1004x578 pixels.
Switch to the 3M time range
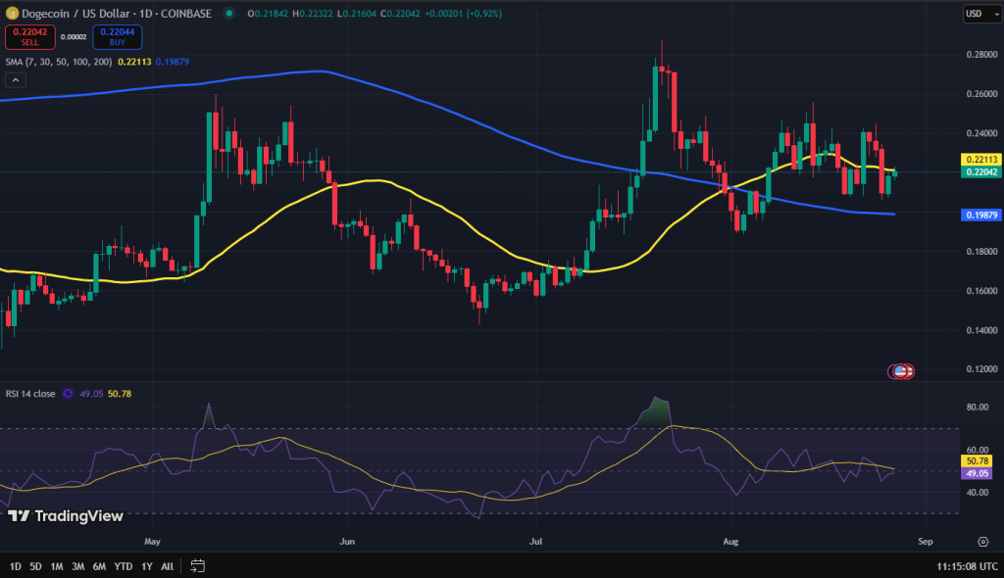click(78, 566)
